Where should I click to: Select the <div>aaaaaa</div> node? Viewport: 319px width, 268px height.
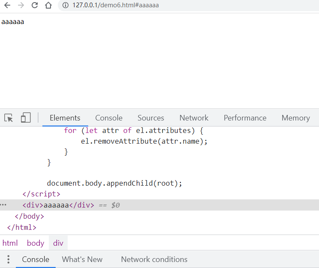tap(159, 205)
